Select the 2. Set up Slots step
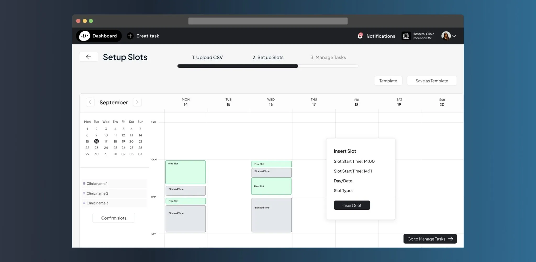Screen dimensions: 536x262 (x=268, y=58)
